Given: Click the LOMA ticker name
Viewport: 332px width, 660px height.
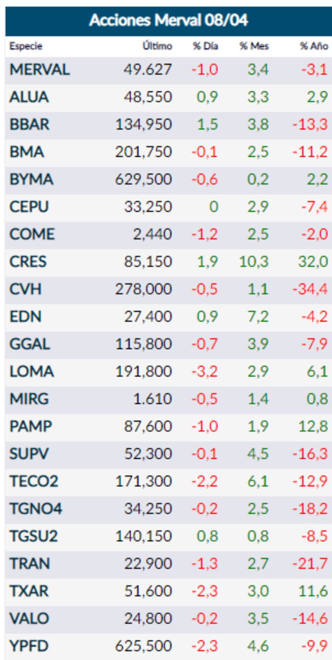Looking at the screenshot, I should click(x=32, y=371).
